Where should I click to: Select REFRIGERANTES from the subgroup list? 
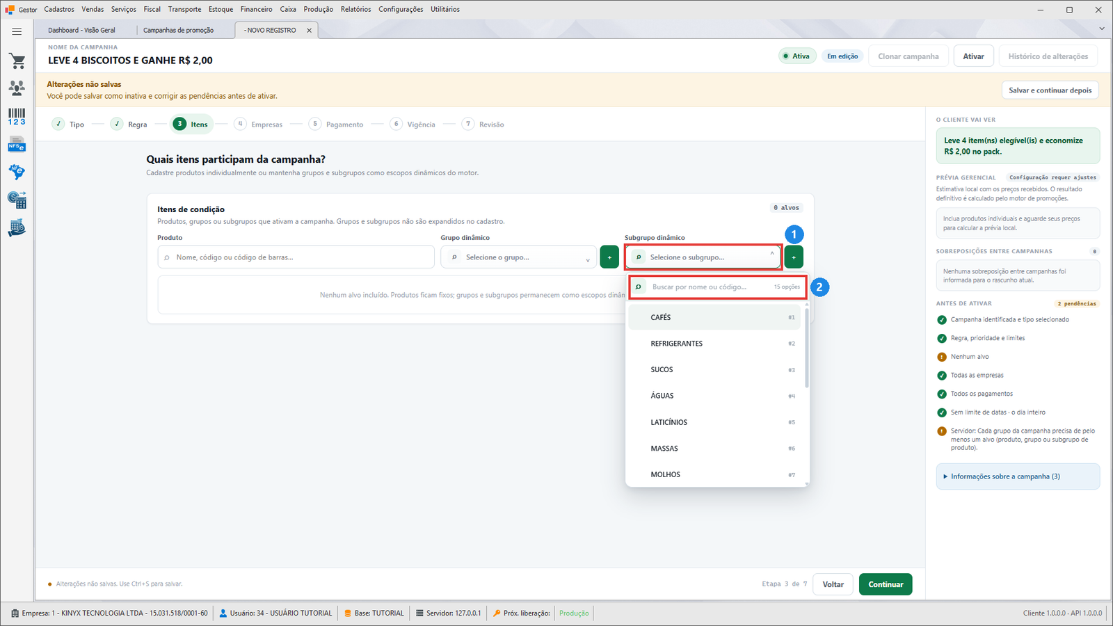pos(714,344)
